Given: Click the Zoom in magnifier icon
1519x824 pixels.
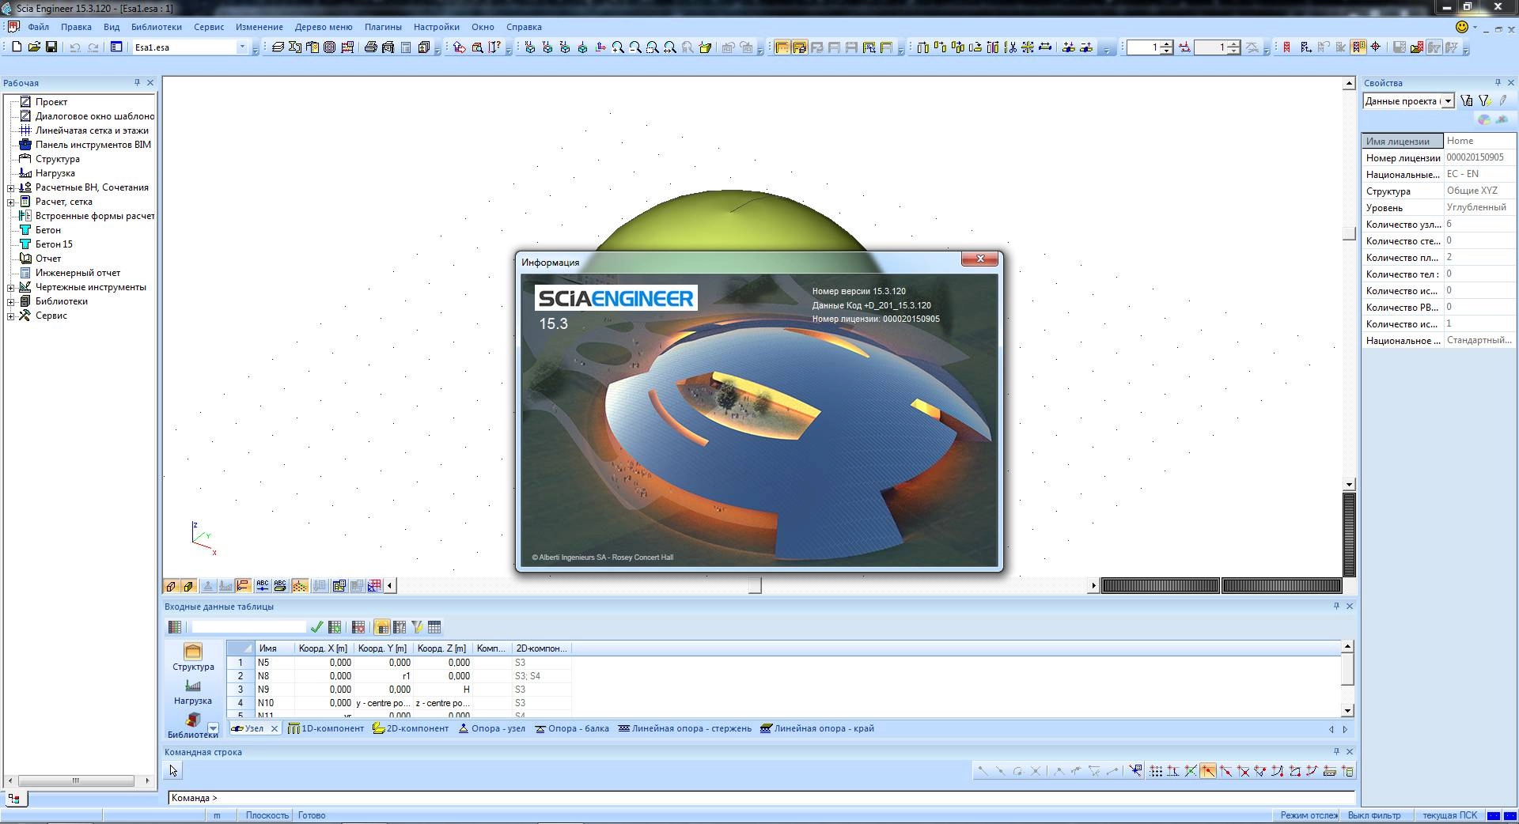Looking at the screenshot, I should [x=618, y=47].
